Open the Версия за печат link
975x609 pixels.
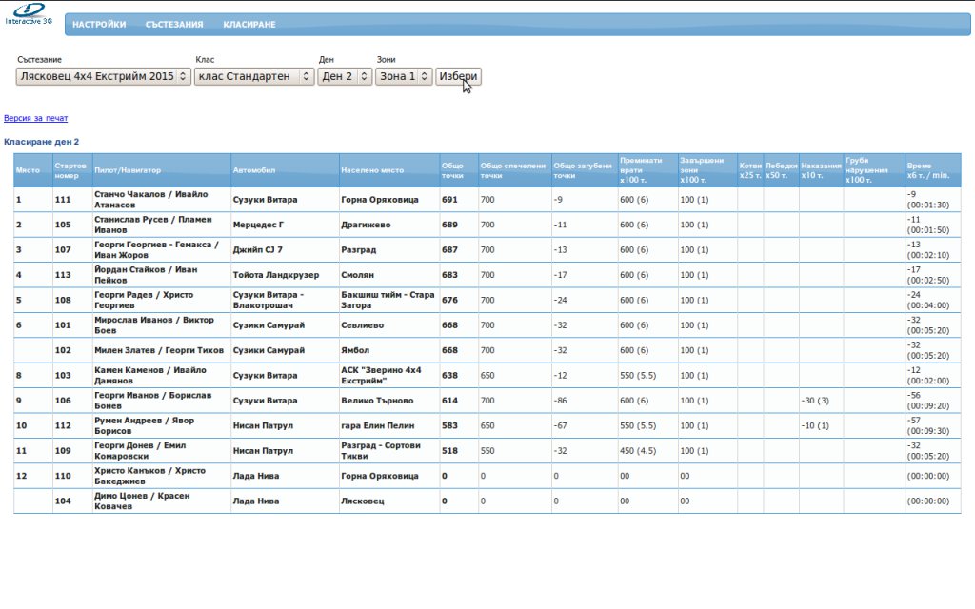[36, 119]
